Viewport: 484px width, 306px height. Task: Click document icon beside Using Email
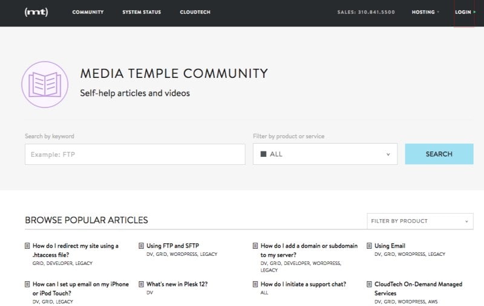pyautogui.click(x=369, y=246)
